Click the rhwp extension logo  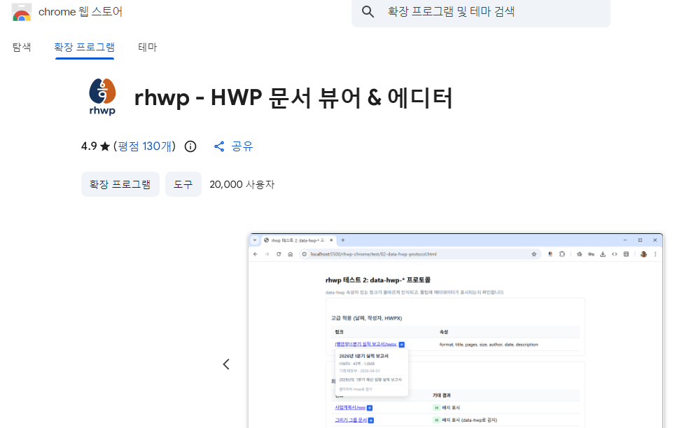tap(102, 97)
